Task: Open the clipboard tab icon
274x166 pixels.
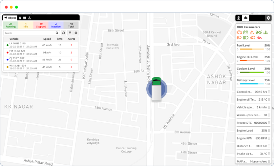Action: coord(20,18)
